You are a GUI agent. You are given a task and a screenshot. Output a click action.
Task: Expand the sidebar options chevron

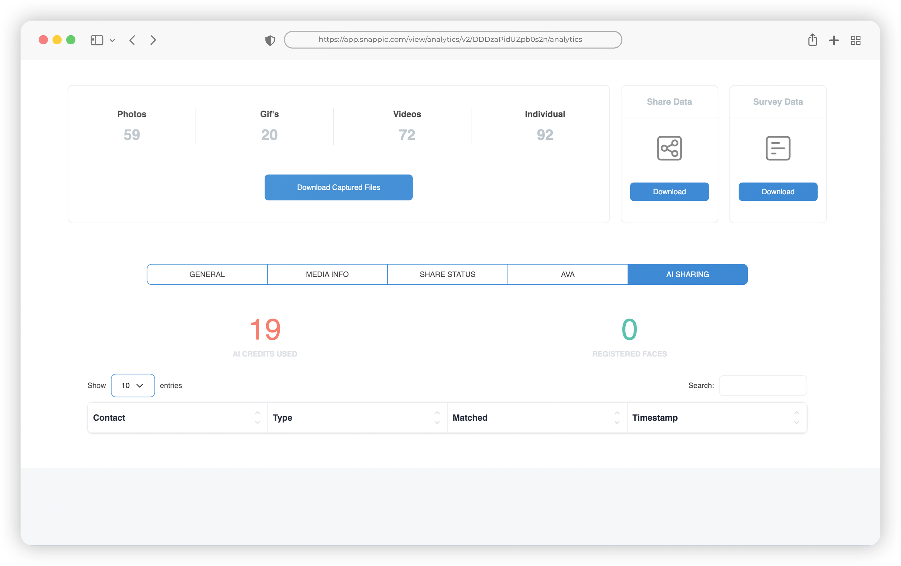click(x=112, y=41)
